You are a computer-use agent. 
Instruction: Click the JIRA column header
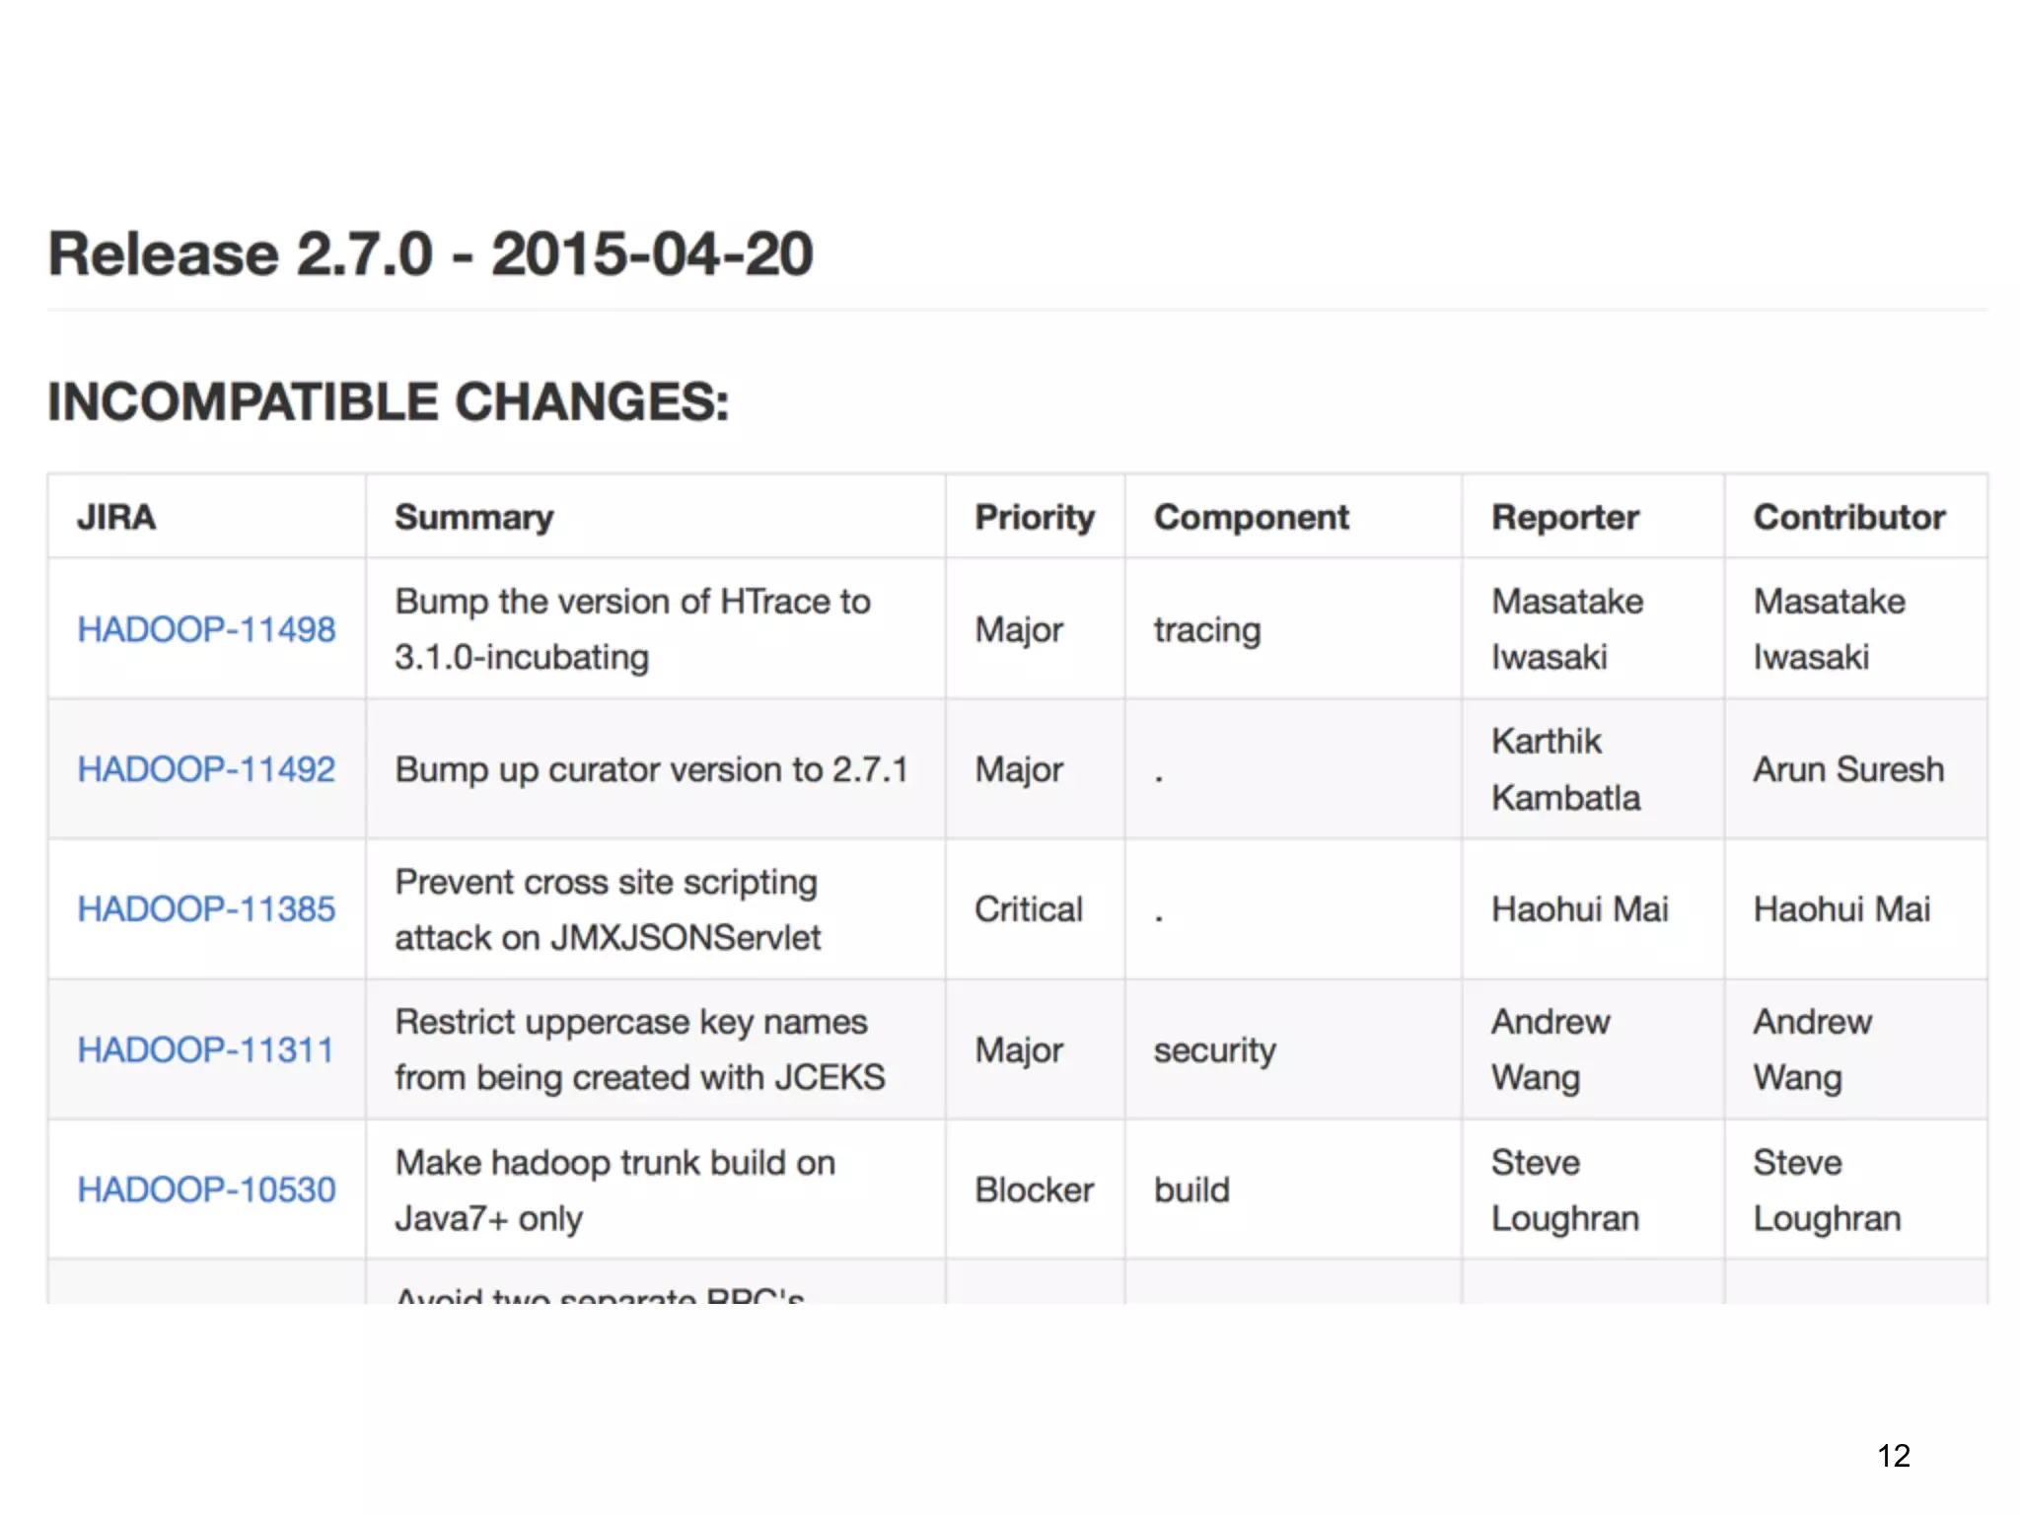(116, 517)
